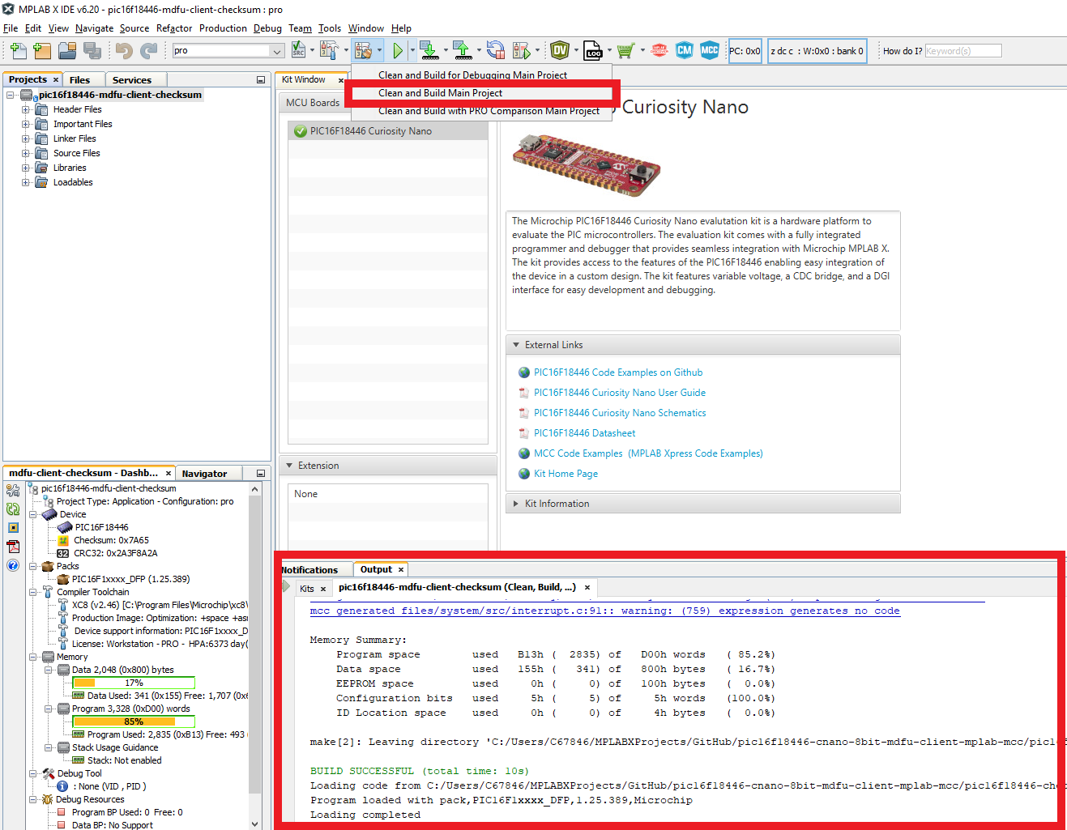Click the Read Device Memory icon
Screen dimensions: 1067x830
[463, 50]
